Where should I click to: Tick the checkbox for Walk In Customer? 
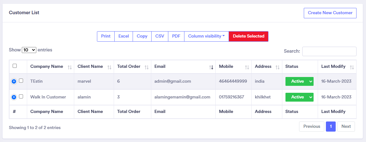(21, 97)
